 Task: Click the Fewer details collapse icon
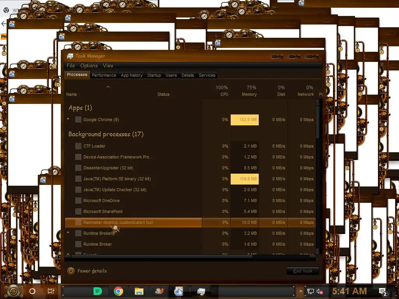pos(71,271)
